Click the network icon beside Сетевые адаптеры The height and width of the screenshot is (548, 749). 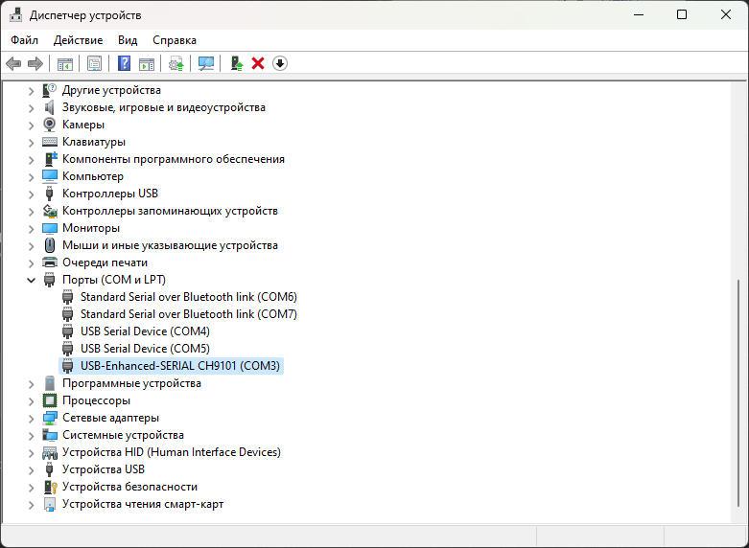[50, 418]
